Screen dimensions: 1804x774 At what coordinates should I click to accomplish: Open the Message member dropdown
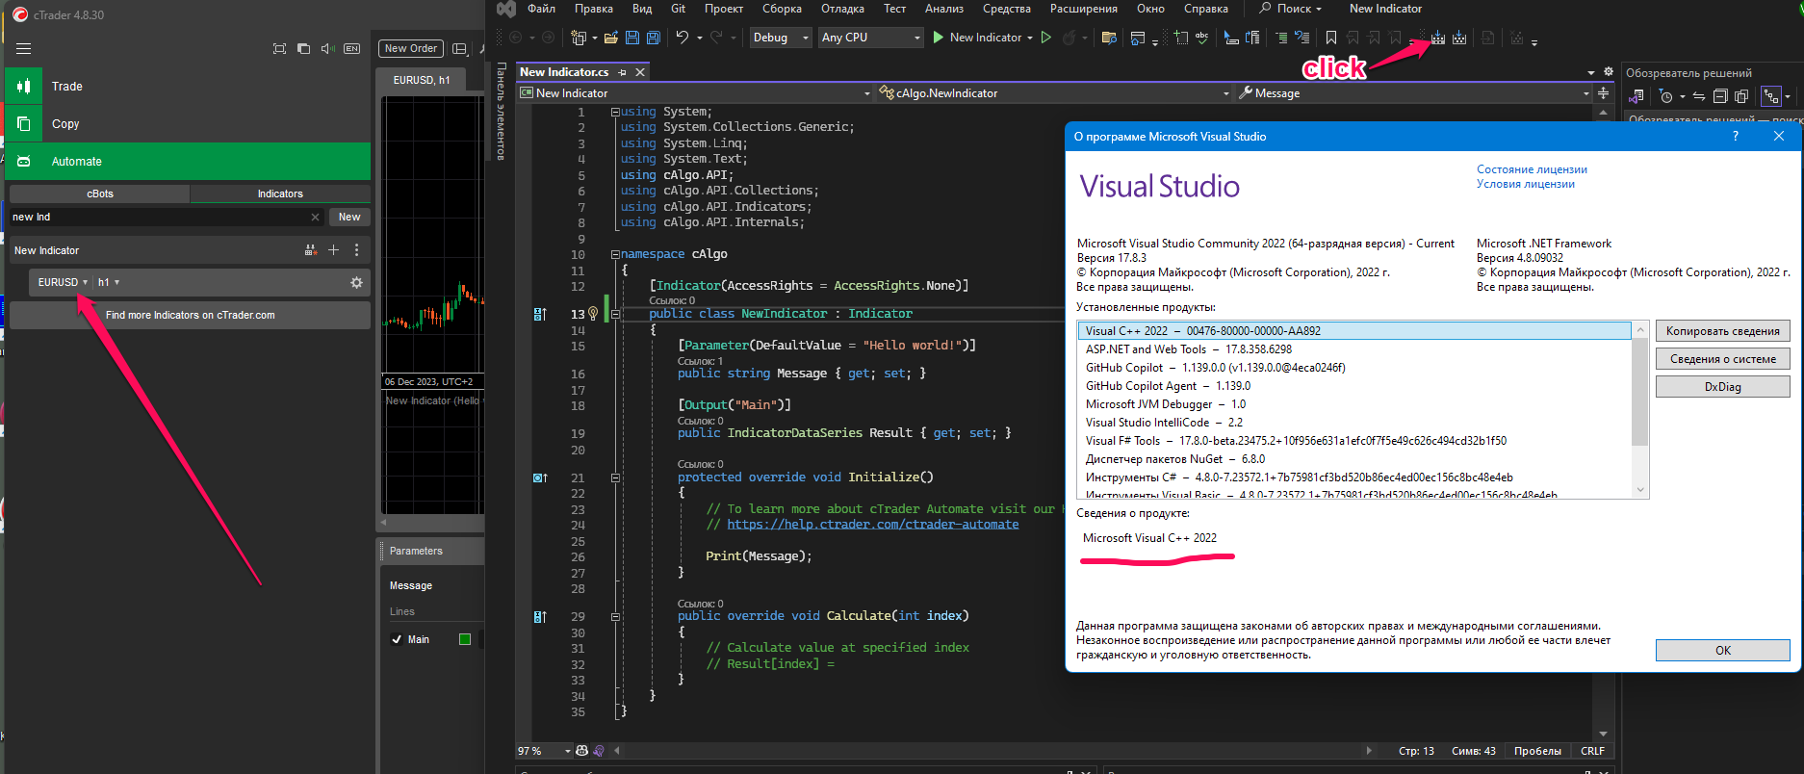[x=1413, y=93]
